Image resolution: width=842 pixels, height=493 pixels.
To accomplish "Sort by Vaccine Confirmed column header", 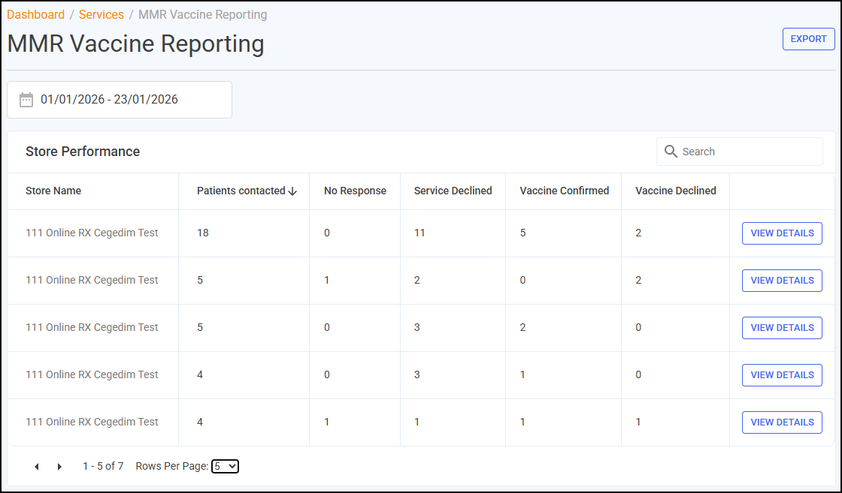I will click(x=565, y=191).
